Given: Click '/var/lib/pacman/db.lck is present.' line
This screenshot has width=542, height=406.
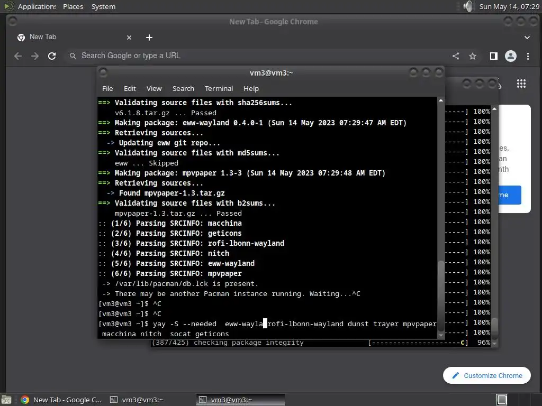Looking at the screenshot, I should pyautogui.click(x=180, y=283).
